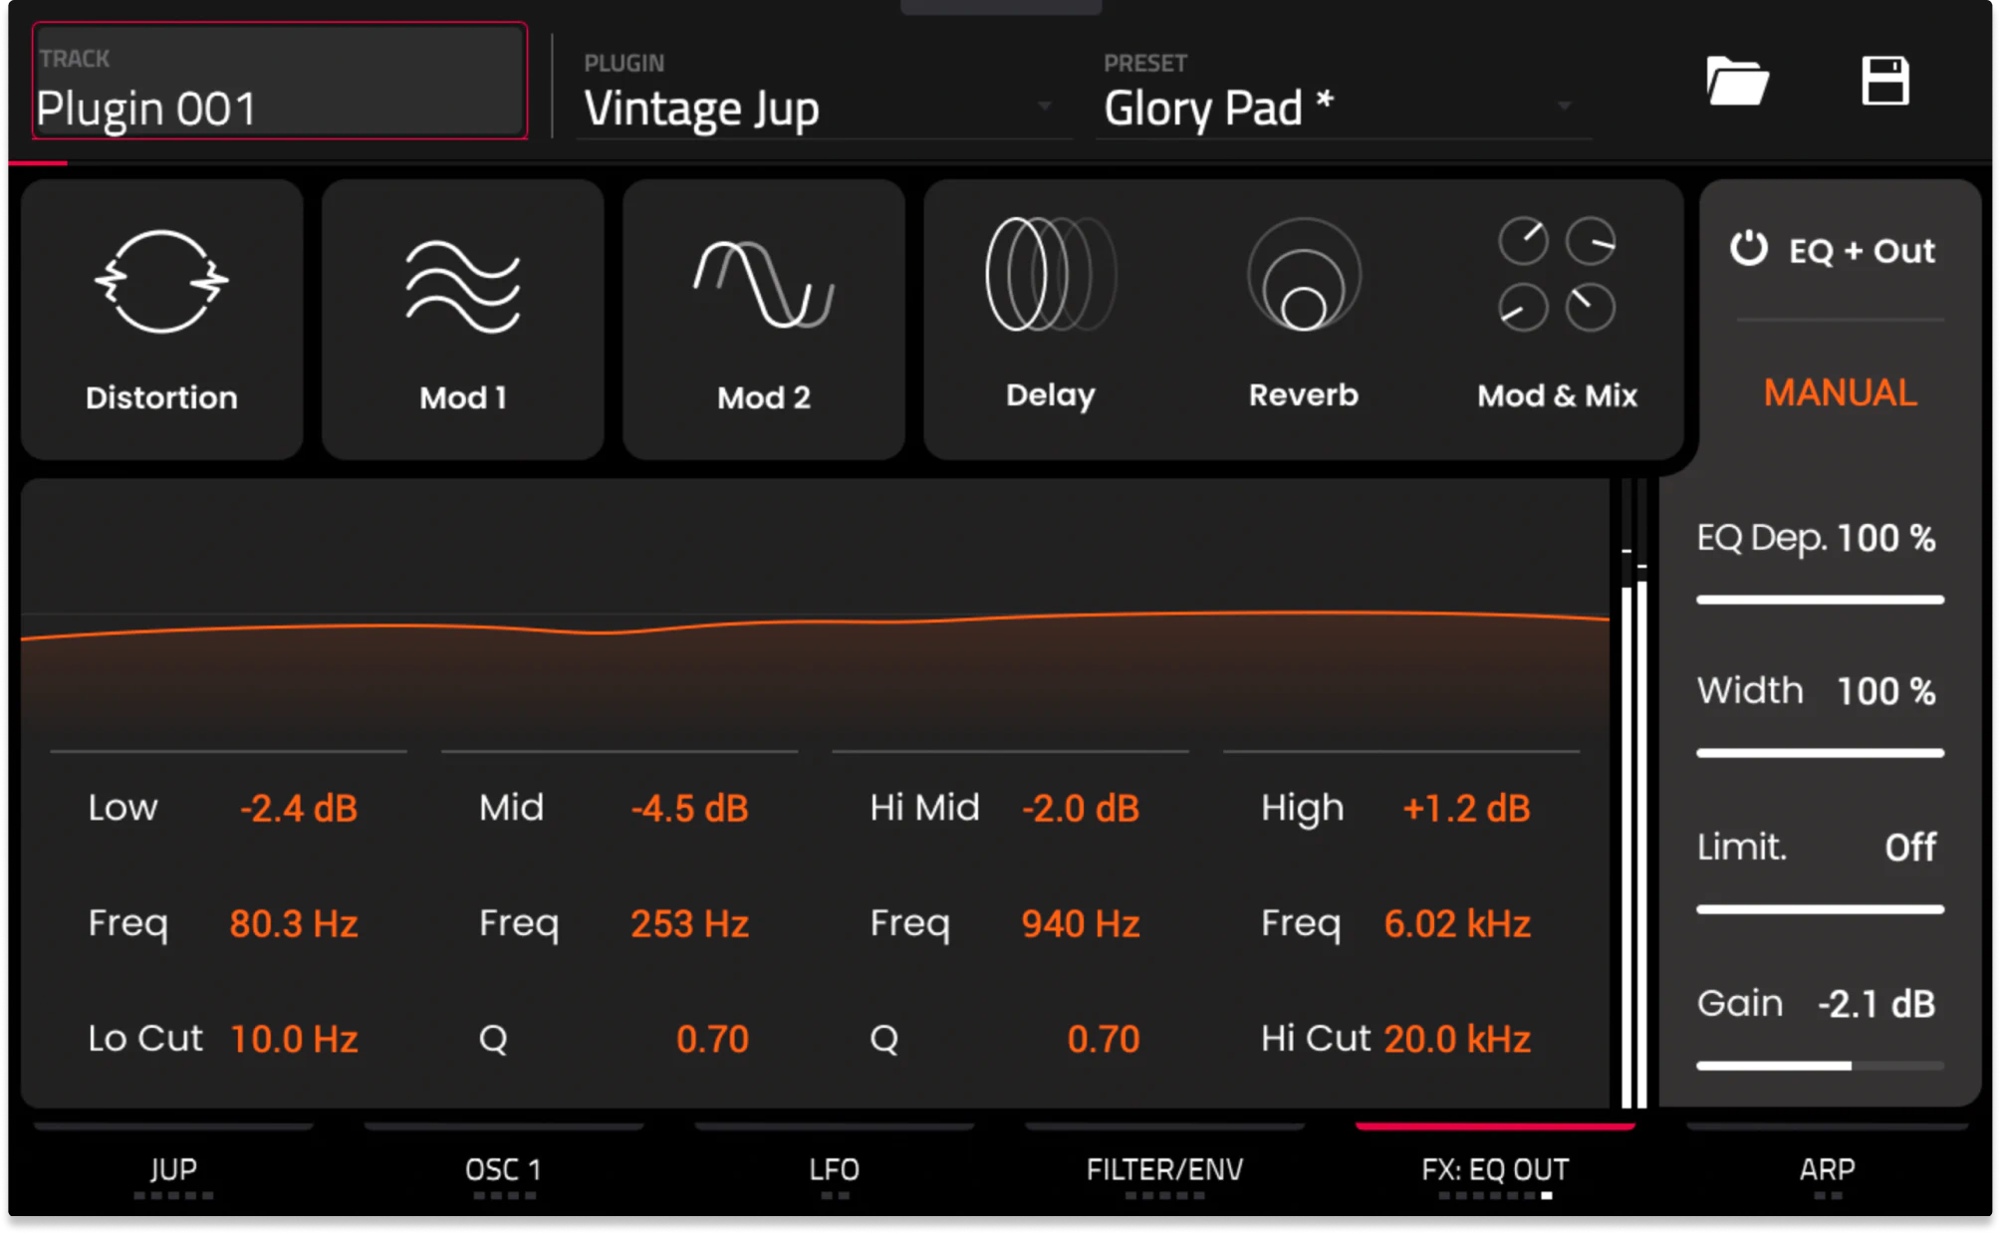
Task: Switch to the ARP tab
Action: point(1826,1169)
